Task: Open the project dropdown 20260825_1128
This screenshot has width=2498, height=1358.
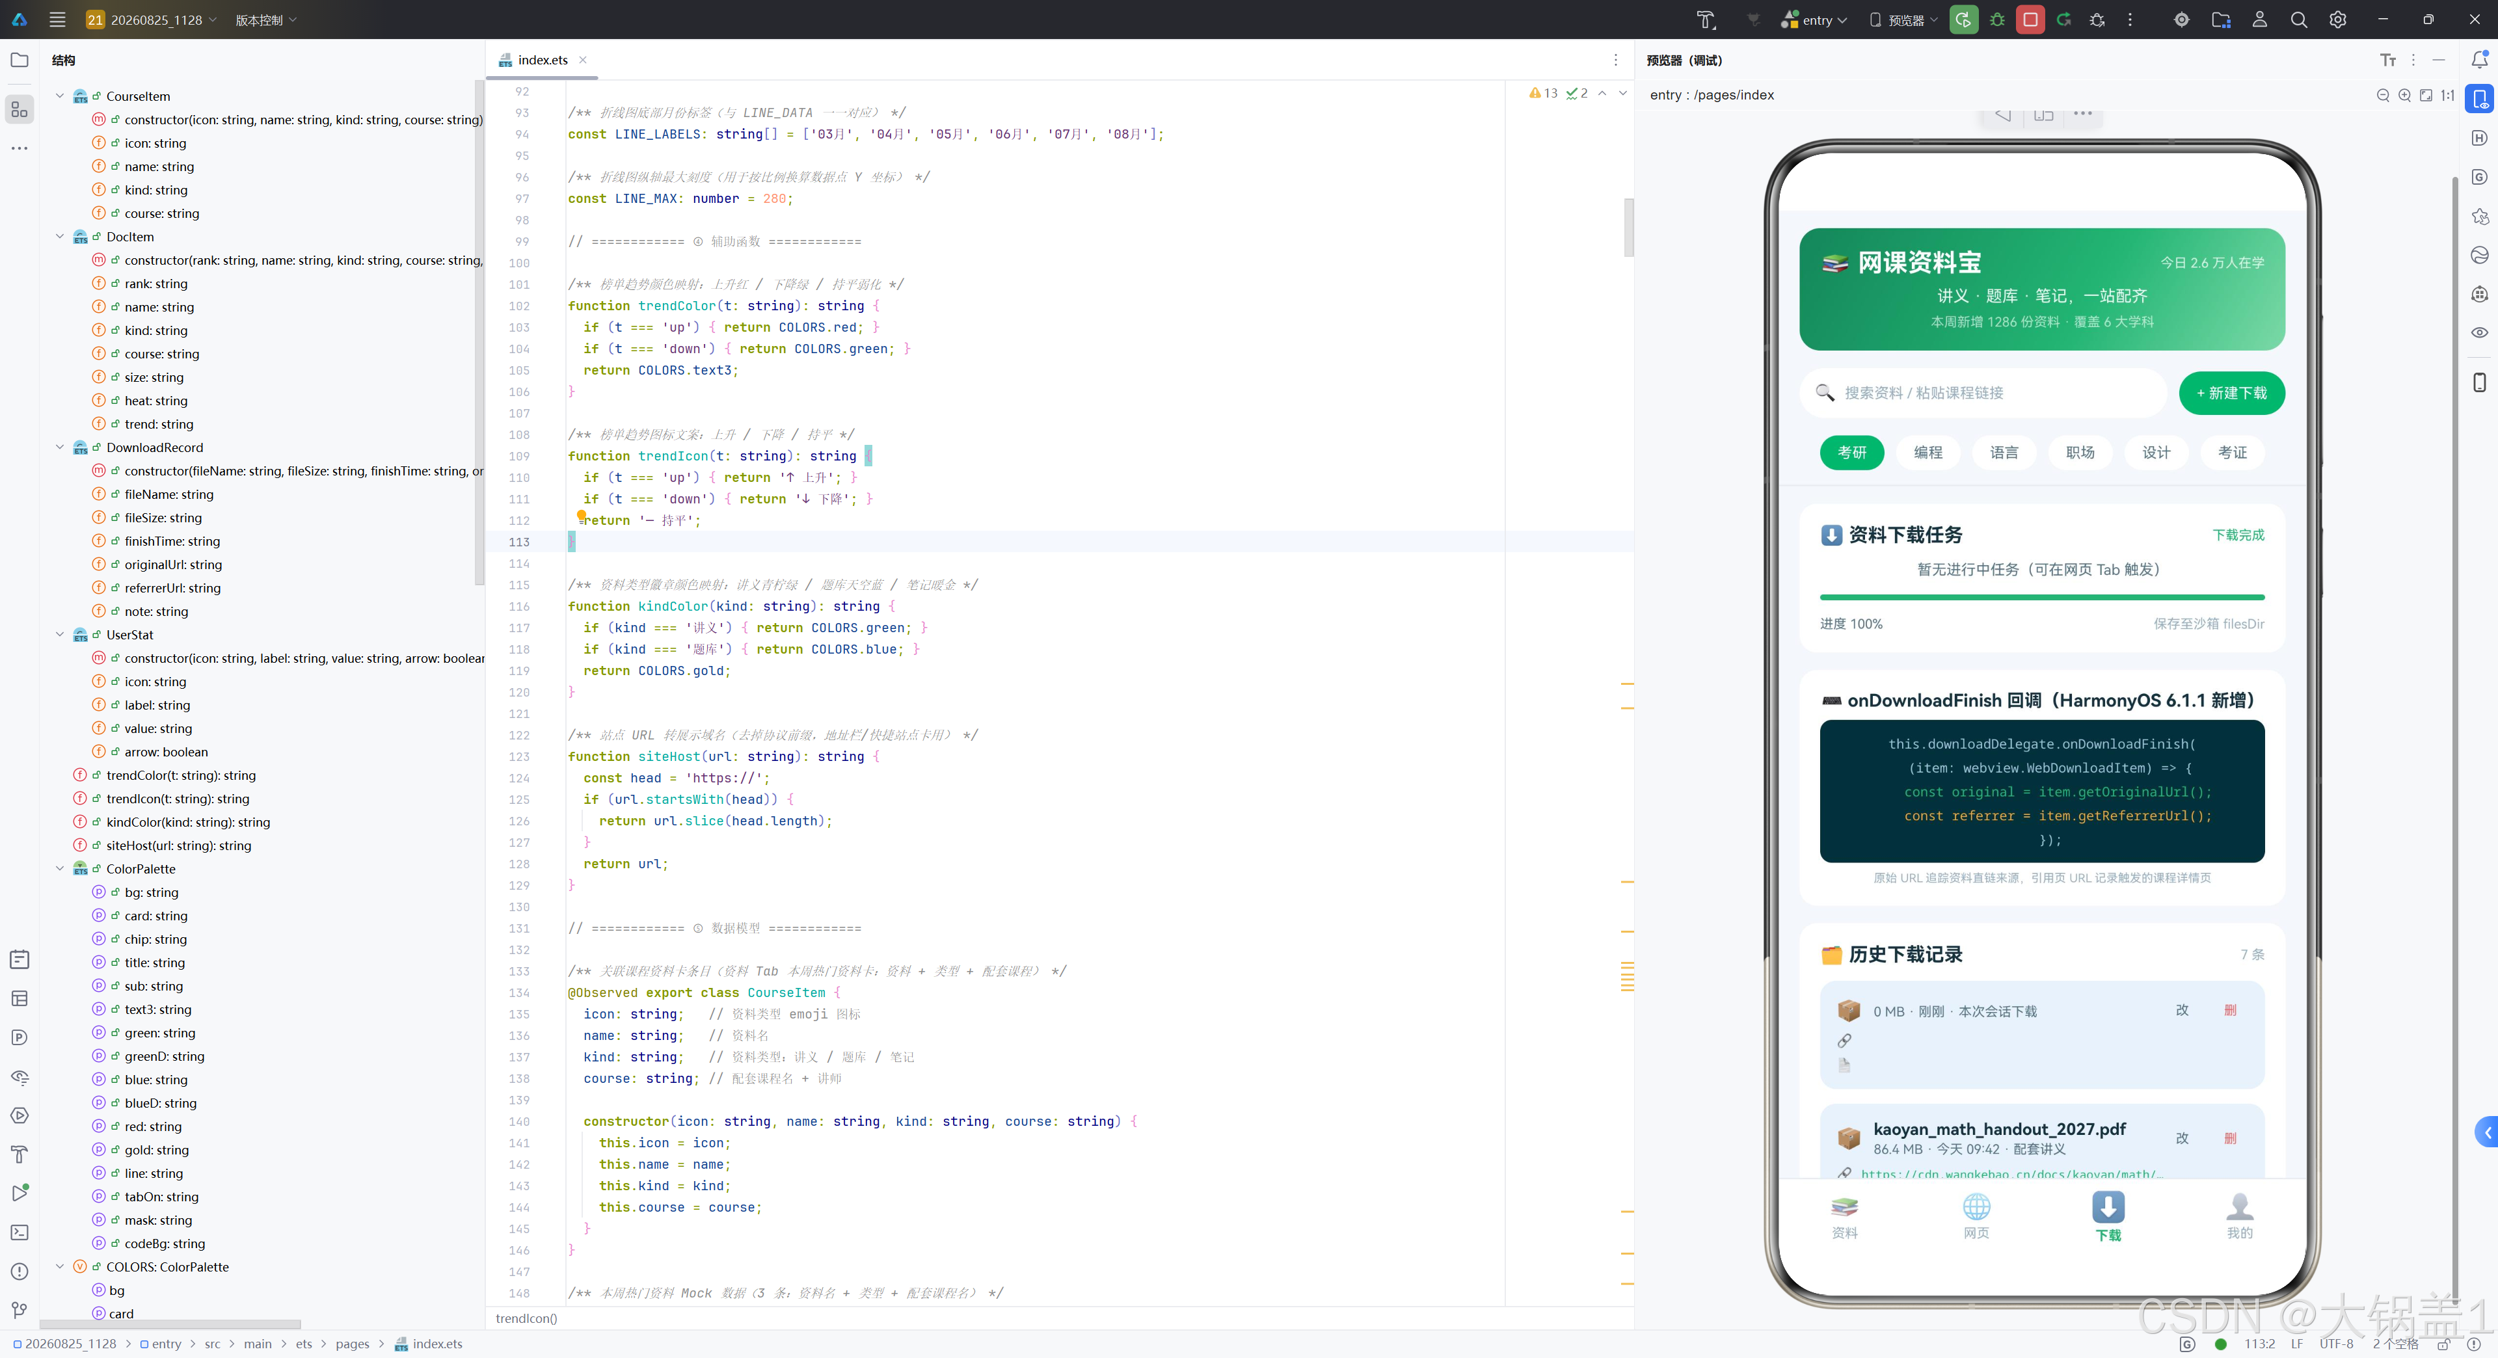Action: (x=152, y=20)
